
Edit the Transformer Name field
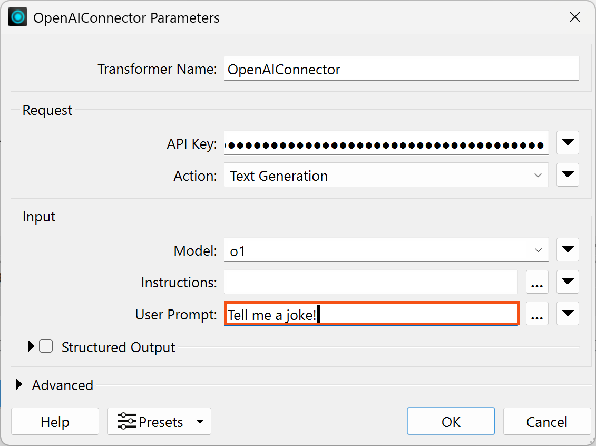pos(402,69)
